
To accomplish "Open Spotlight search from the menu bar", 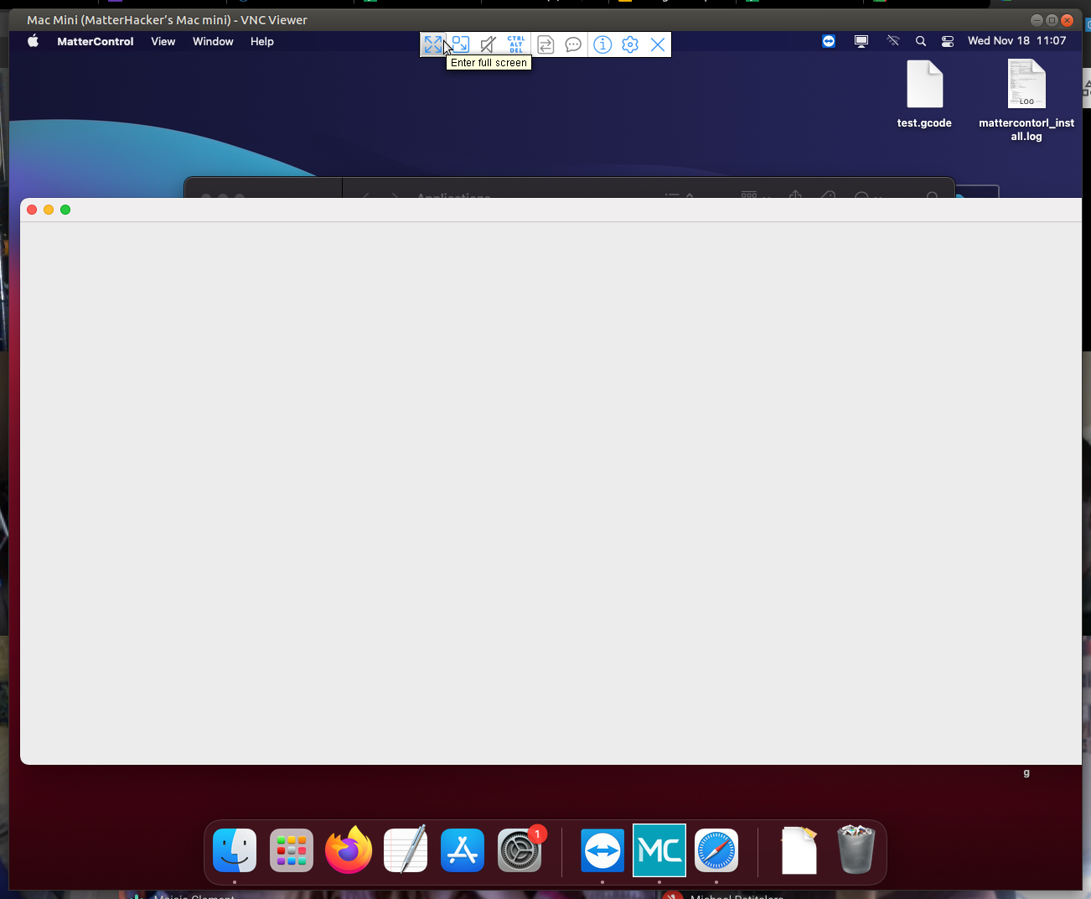I will click(920, 40).
